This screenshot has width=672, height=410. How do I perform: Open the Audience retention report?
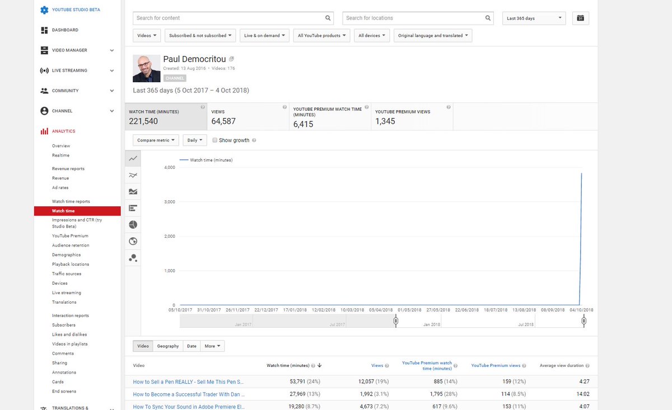[71, 246]
